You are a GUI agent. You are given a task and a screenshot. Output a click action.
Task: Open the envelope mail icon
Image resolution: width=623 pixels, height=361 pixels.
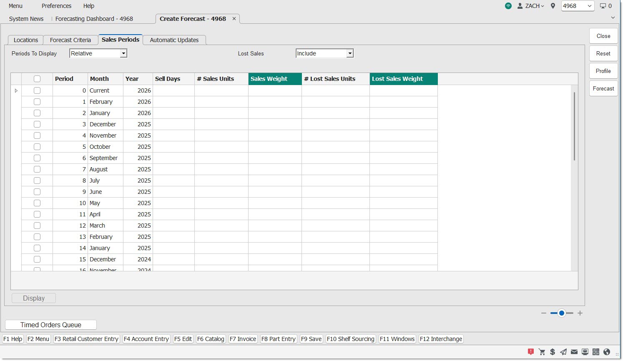(574, 352)
